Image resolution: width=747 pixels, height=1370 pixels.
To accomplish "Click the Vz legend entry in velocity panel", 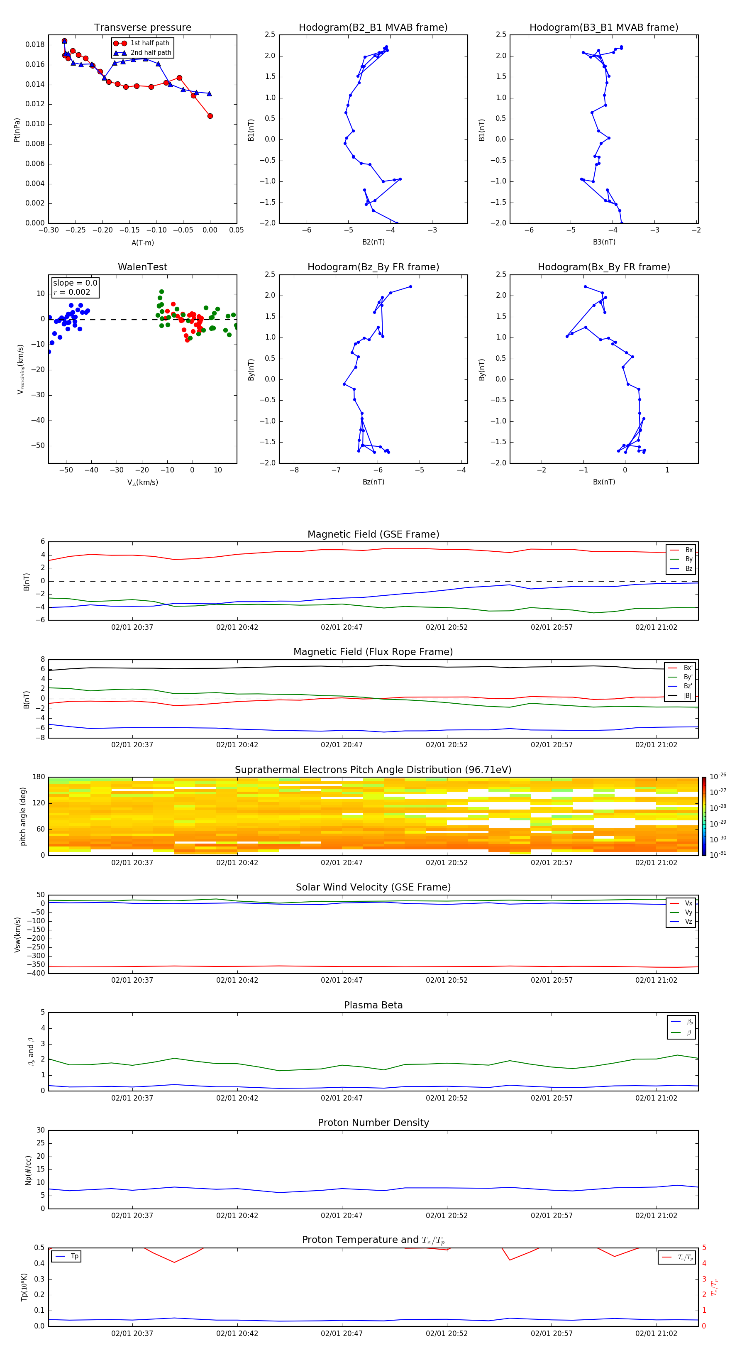I will click(681, 922).
